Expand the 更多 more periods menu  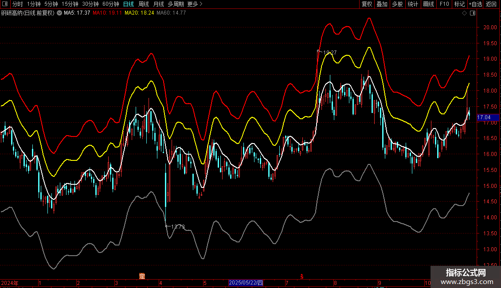(x=195, y=4)
